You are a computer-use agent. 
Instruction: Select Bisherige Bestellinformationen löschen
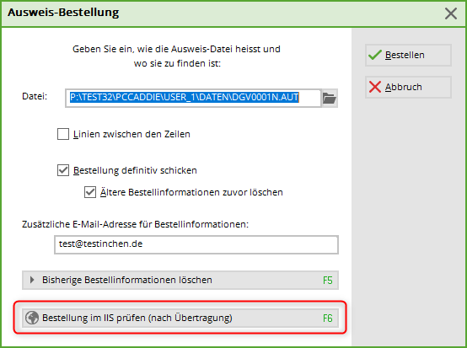pos(180,280)
